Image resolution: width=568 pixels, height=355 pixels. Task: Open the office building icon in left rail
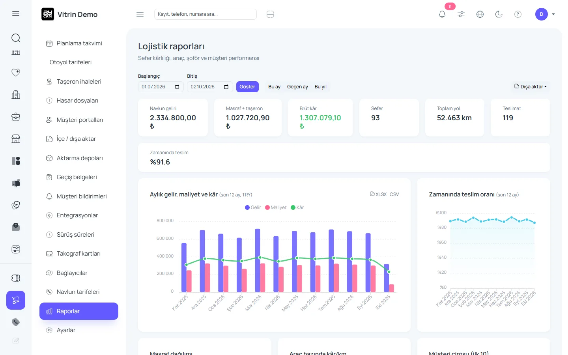[16, 95]
